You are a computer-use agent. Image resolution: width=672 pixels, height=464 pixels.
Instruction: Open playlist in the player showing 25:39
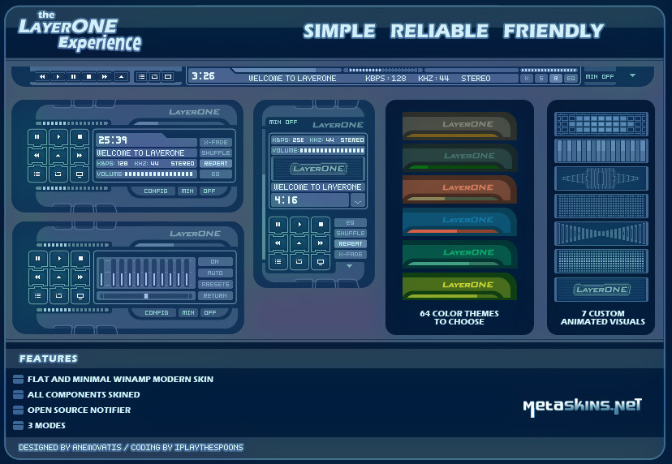pos(37,174)
